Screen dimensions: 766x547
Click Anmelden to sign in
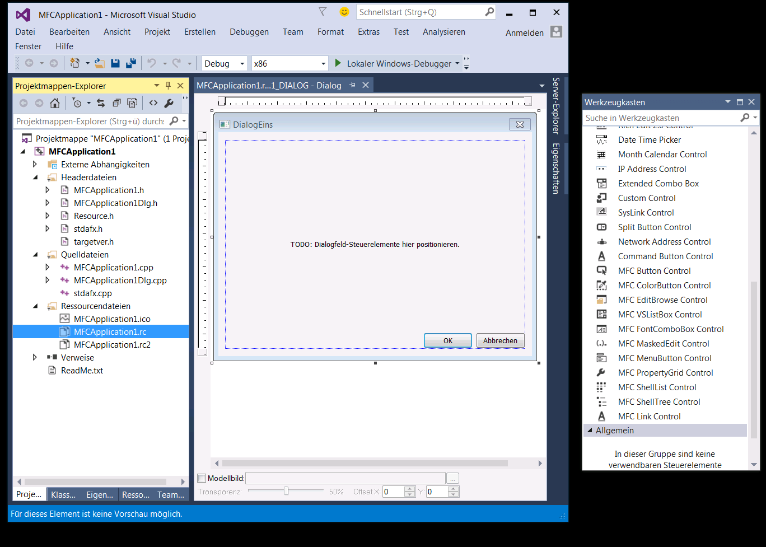525,33
